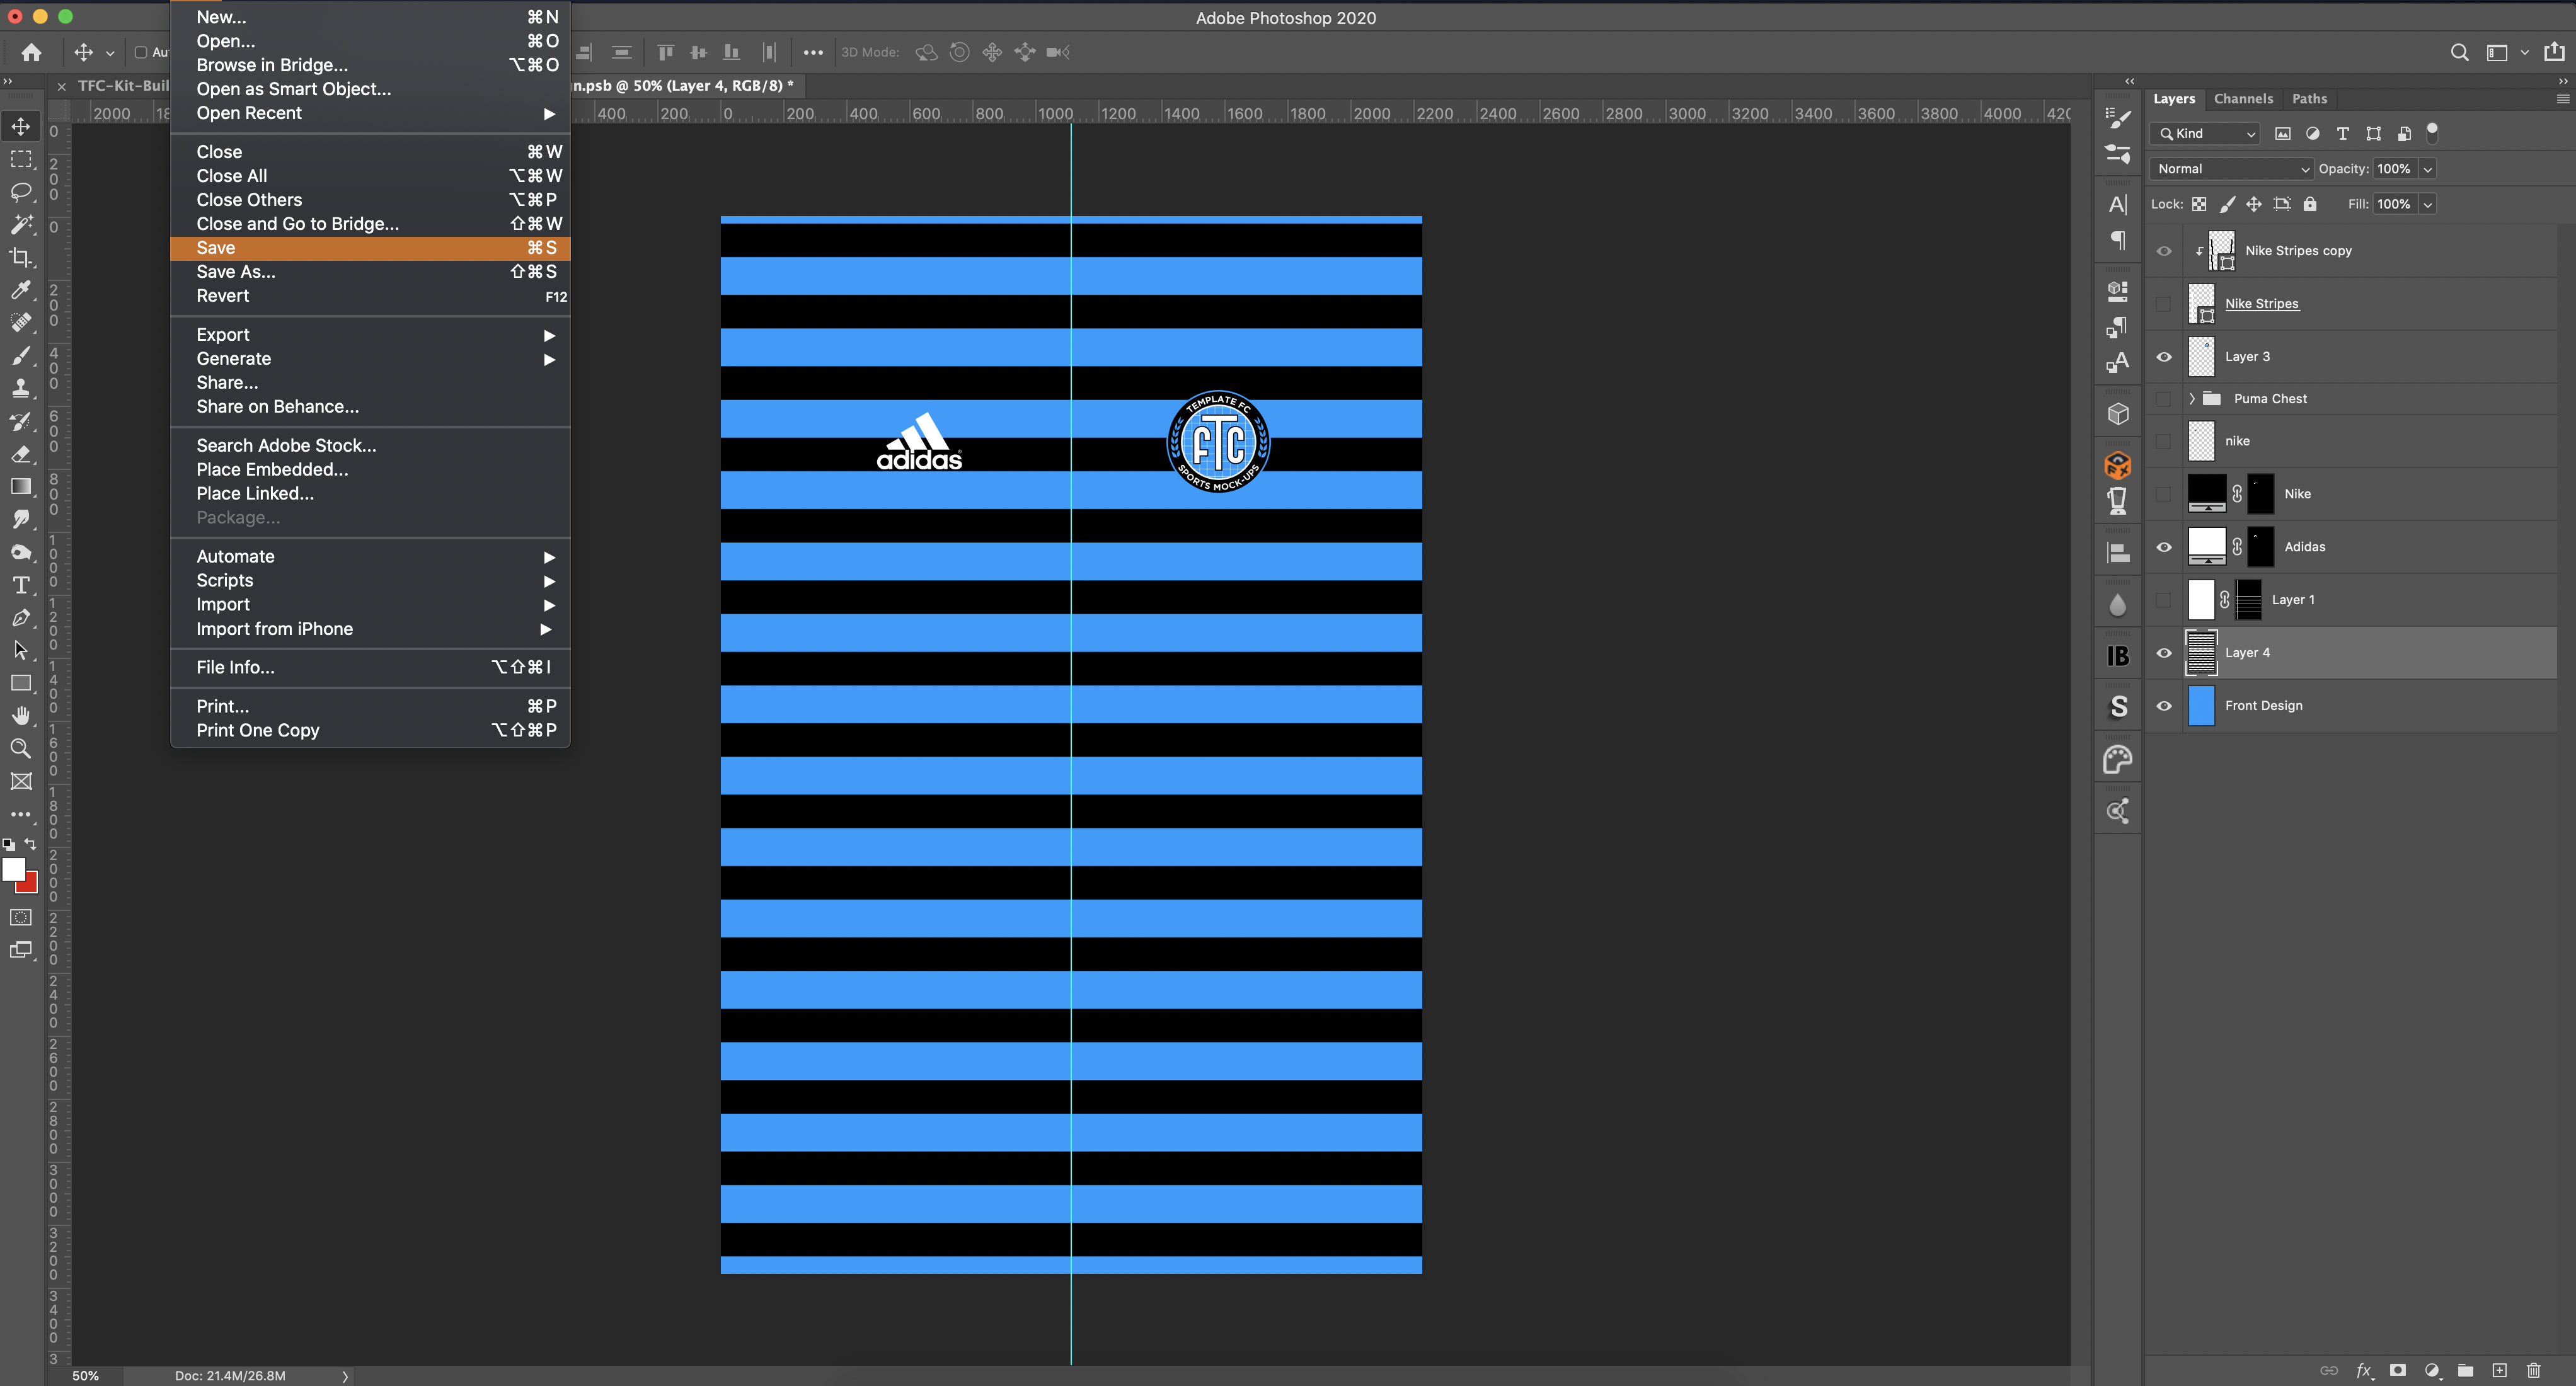
Task: Switch to the Channels tab
Action: [2243, 98]
